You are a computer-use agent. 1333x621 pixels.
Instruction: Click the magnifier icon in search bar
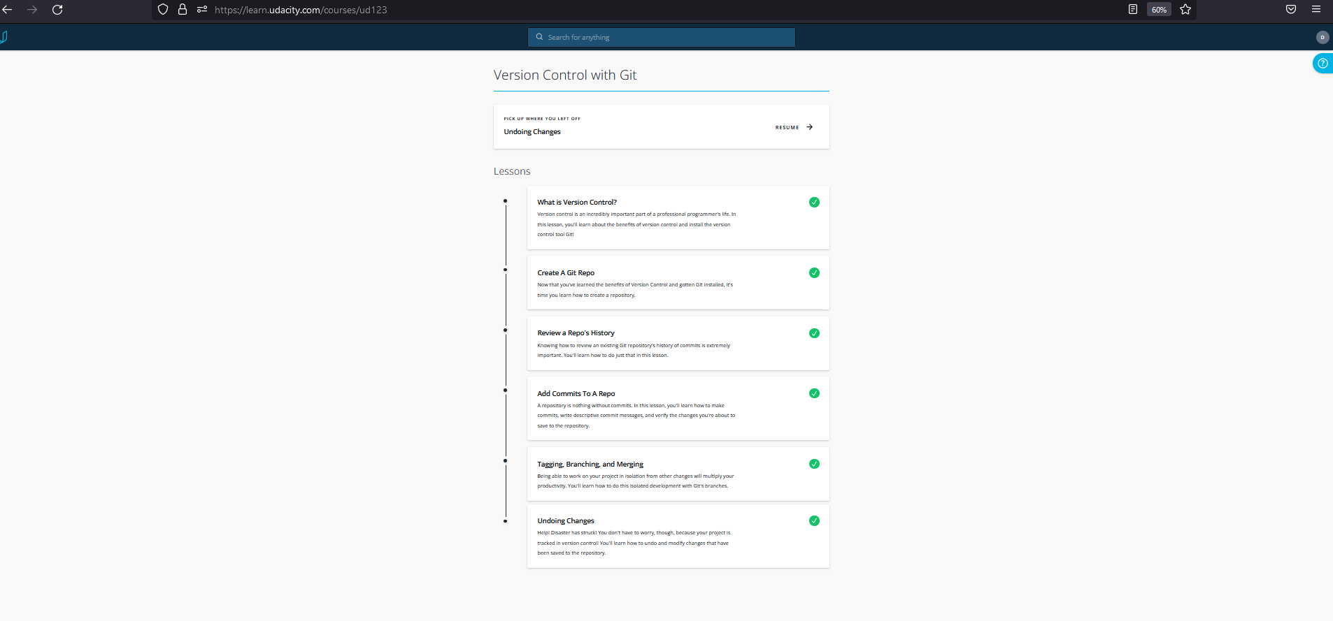539,37
